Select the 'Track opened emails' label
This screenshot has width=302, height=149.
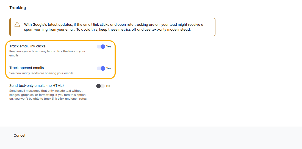pos(27,68)
